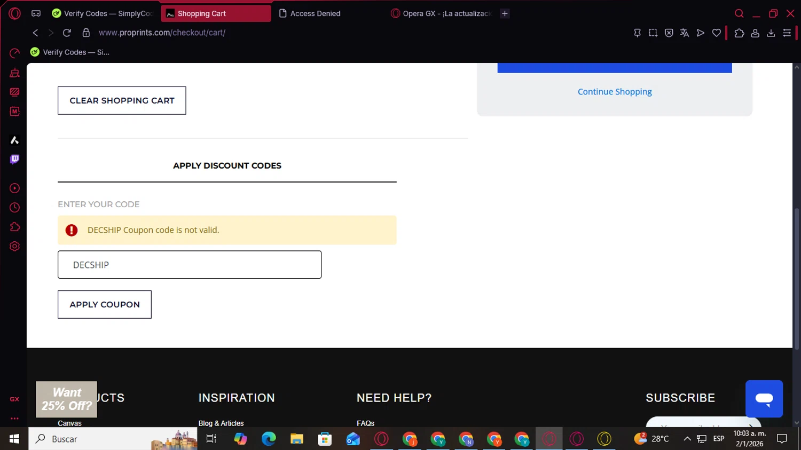Open the Aria AI sidebar icon
This screenshot has width=801, height=450.
click(14, 140)
